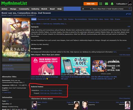Click the search magnifier icon
This screenshot has width=133, height=110.
(x=130, y=9)
